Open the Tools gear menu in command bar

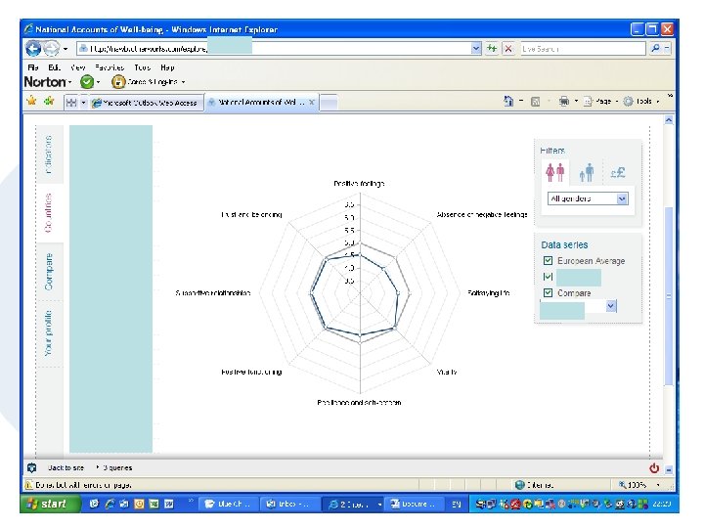(x=640, y=102)
